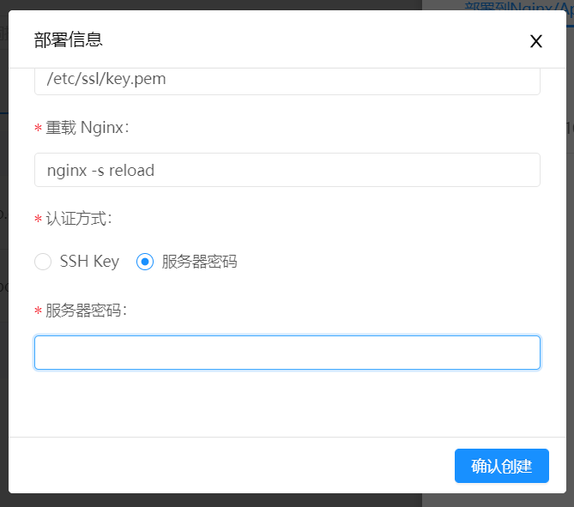Click the SSH Key option text
This screenshot has width=574, height=507.
pyautogui.click(x=89, y=262)
